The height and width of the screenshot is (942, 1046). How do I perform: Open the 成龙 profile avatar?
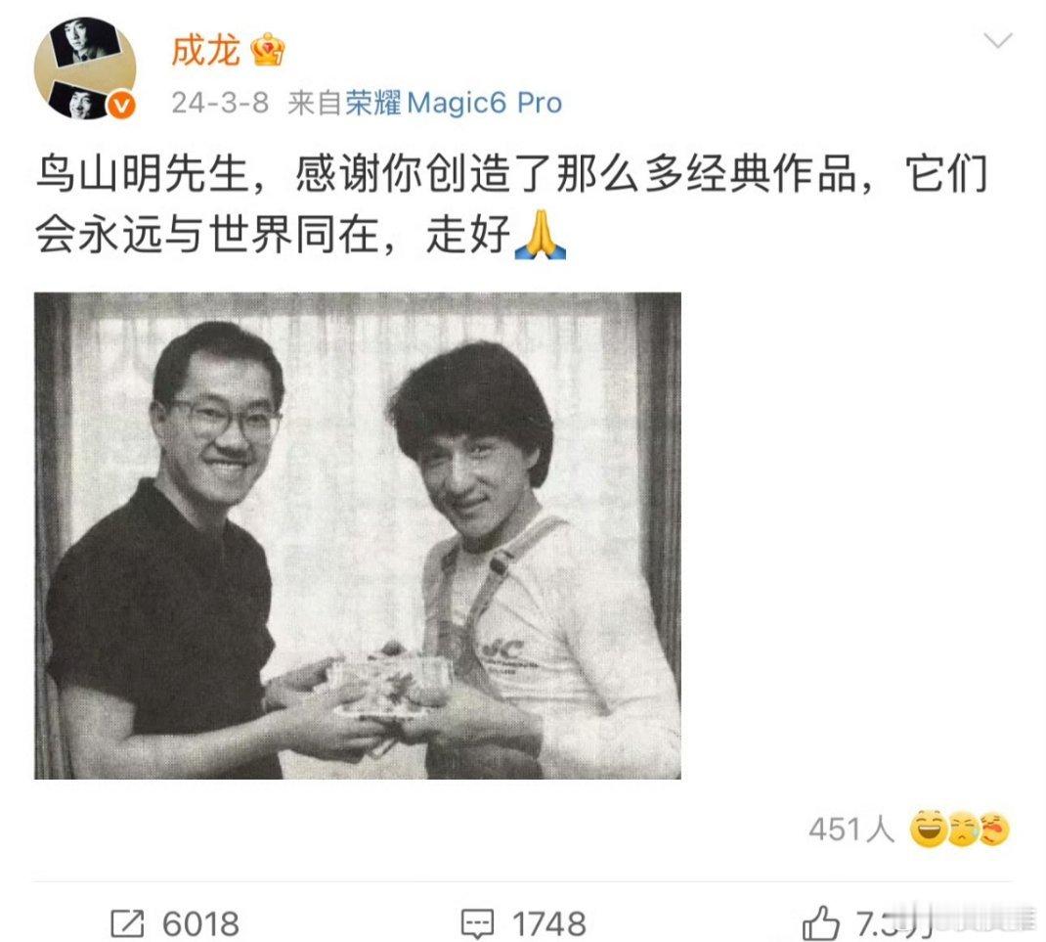(85, 68)
